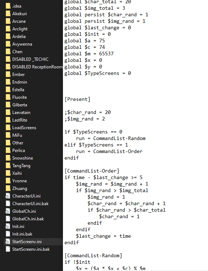
Task: Select the Arclight folder icon
Action: coord(8,29)
